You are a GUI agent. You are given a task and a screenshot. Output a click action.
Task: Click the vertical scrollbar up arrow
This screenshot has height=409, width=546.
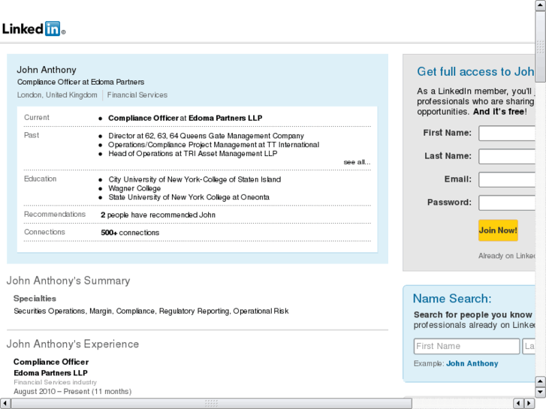point(541,5)
